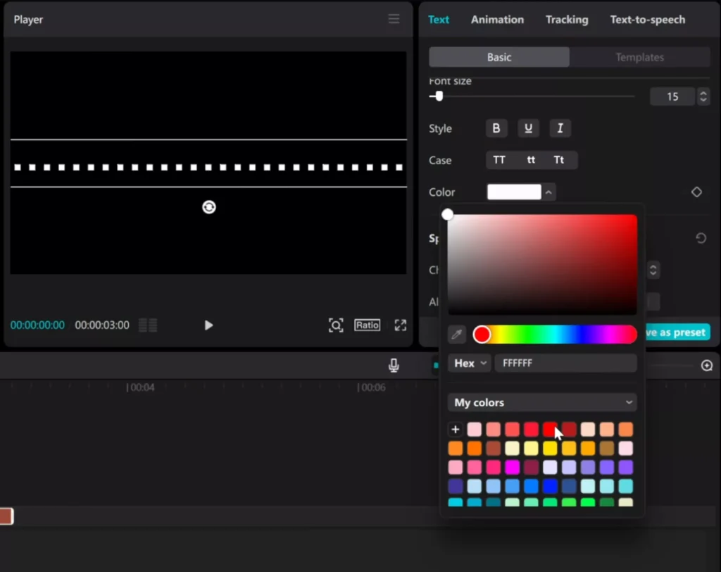Play the video preview
Screen dimensions: 721x572
tap(208, 325)
